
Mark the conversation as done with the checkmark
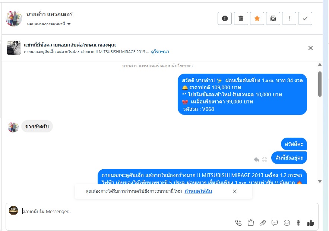pos(305,19)
